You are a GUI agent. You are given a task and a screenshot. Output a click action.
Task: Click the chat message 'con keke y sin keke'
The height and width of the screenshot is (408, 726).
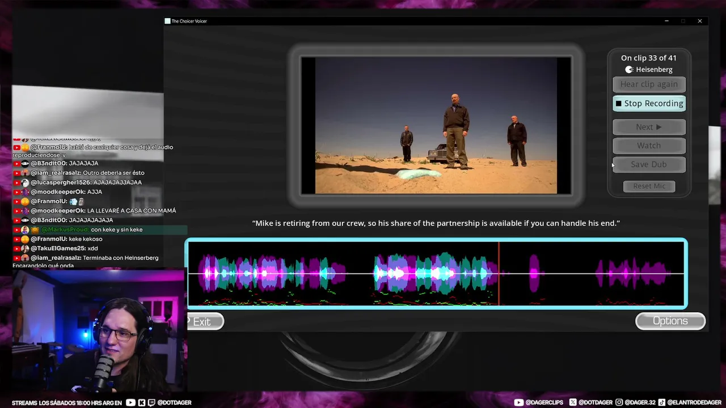click(117, 229)
